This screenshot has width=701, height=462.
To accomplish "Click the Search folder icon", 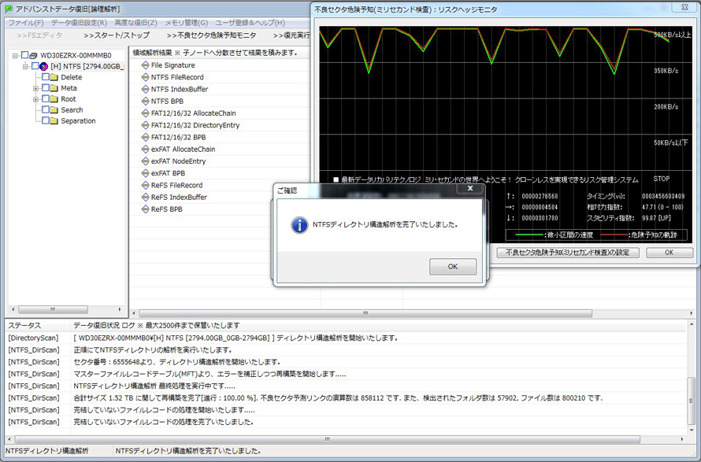I will (54, 110).
